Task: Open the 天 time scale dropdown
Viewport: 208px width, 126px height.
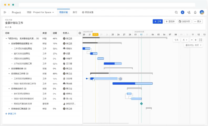Action: coord(185,40)
